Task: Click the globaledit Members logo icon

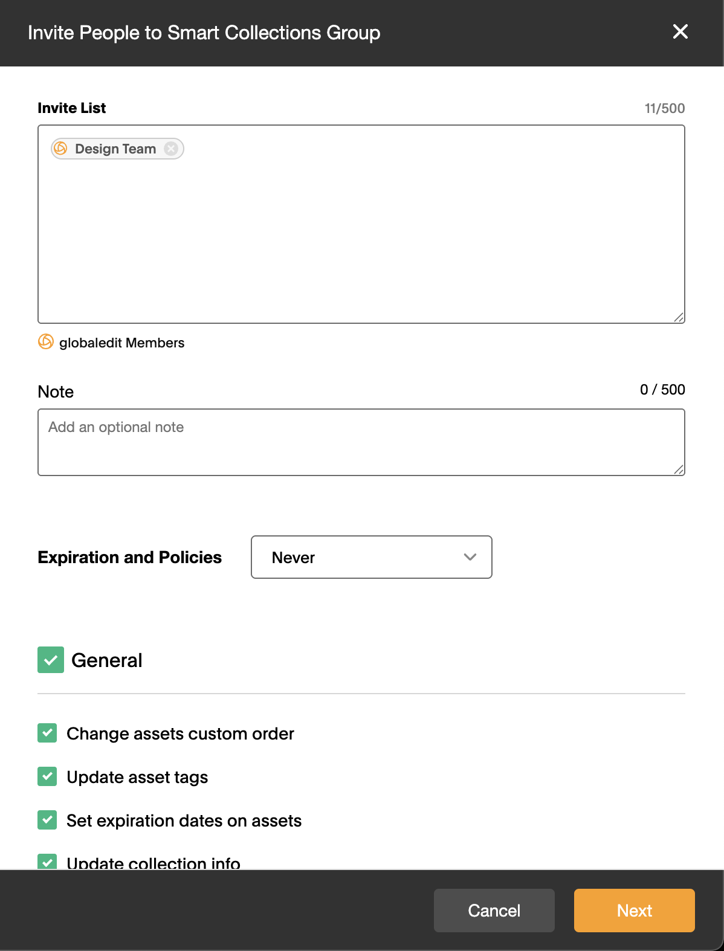Action: coord(46,342)
